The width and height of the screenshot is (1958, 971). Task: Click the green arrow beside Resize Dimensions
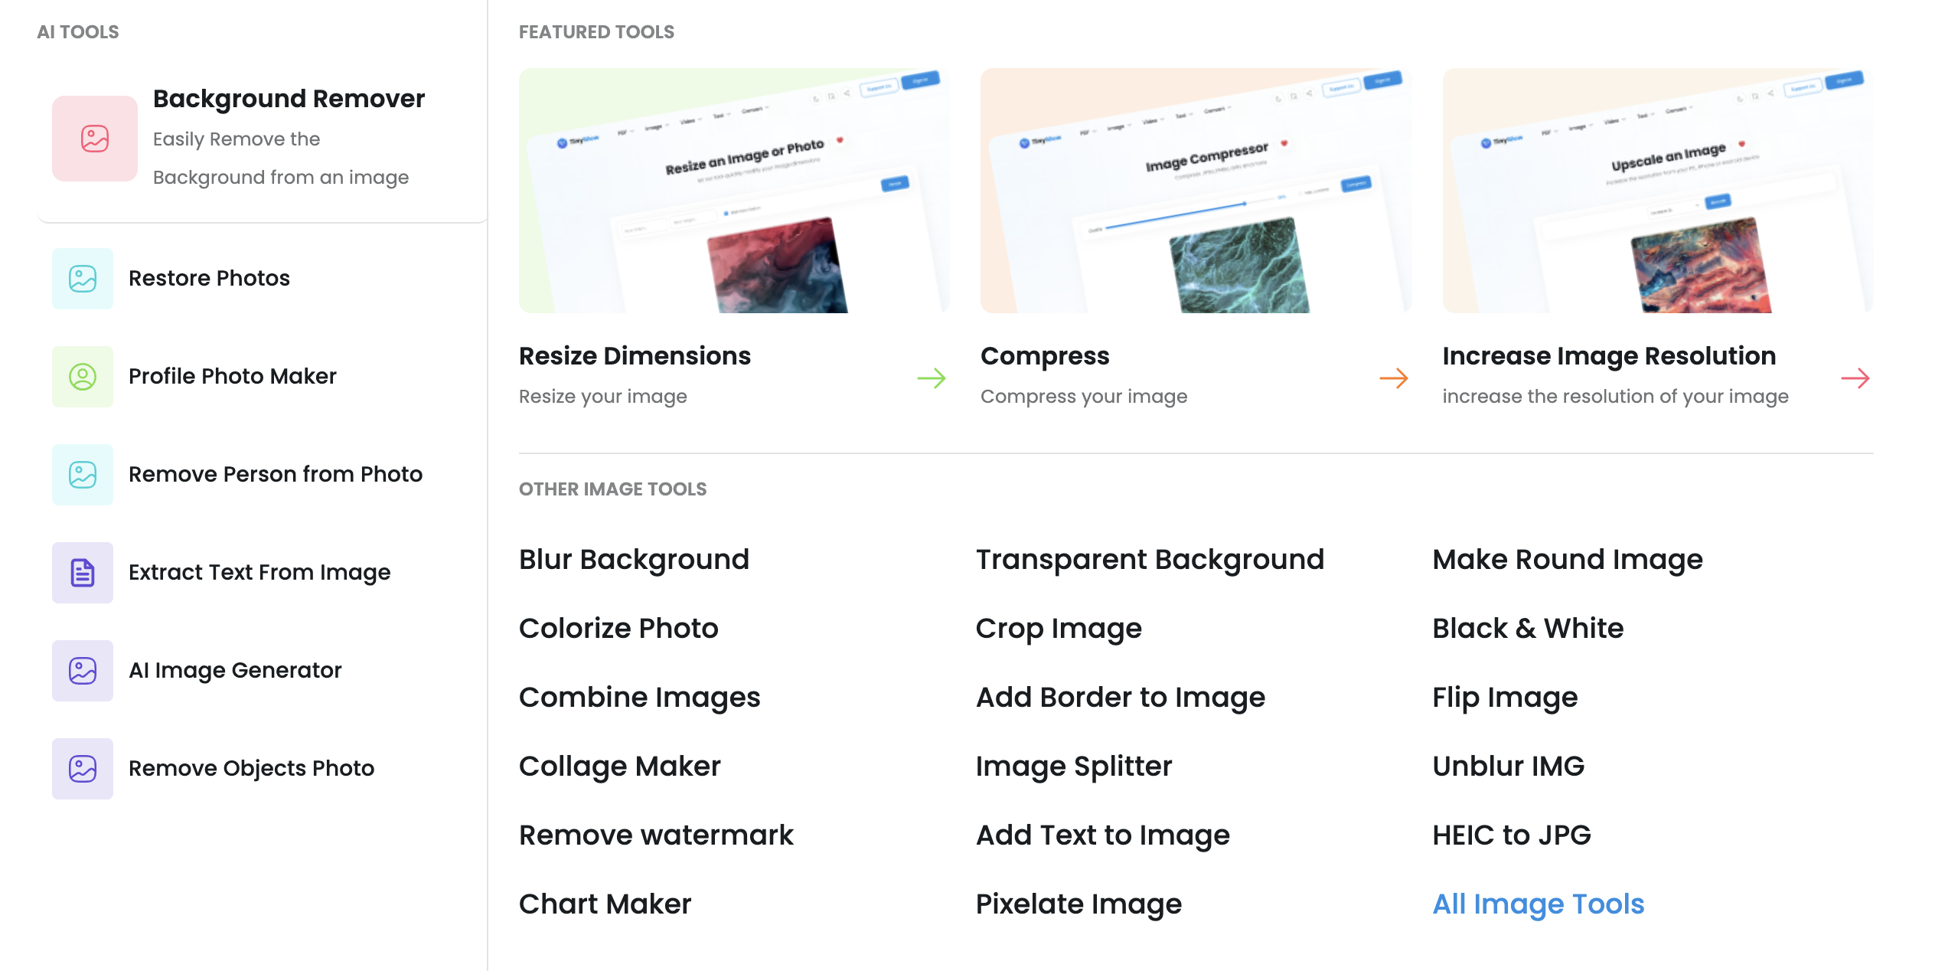point(931,378)
